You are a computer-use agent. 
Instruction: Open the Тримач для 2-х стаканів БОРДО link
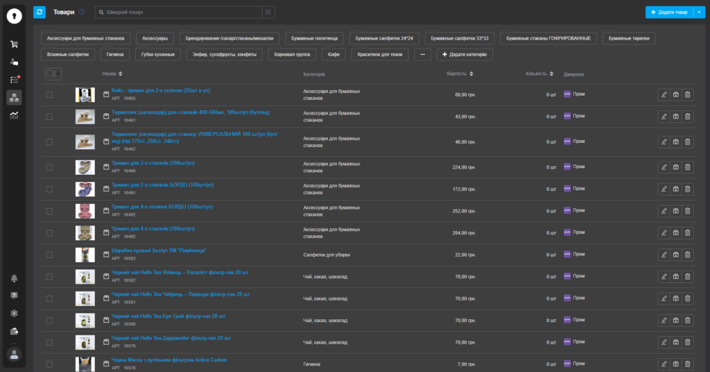coord(152,185)
